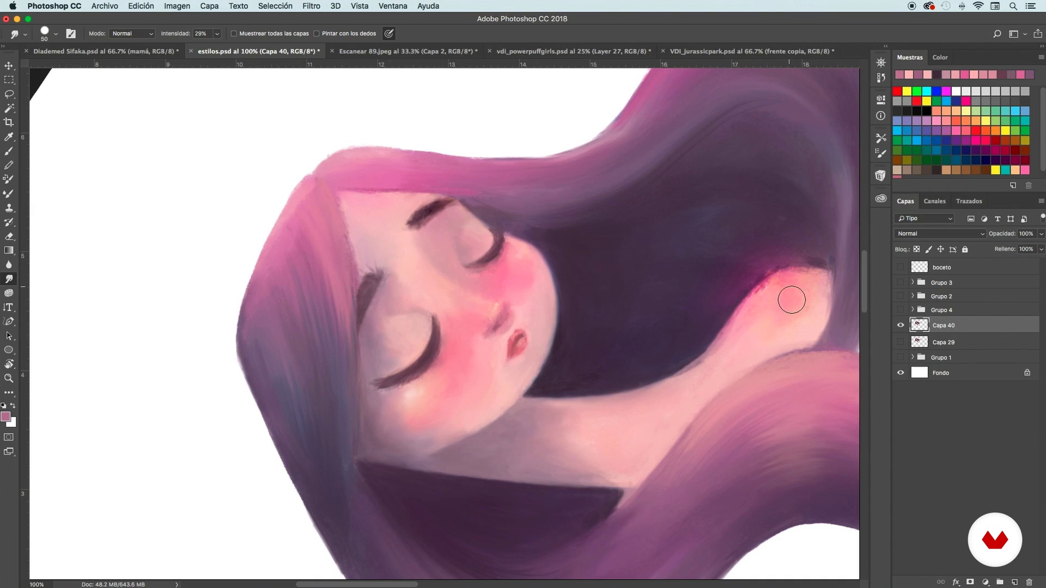Hide the Capa 40 layer
1046x588 pixels.
pos(901,325)
